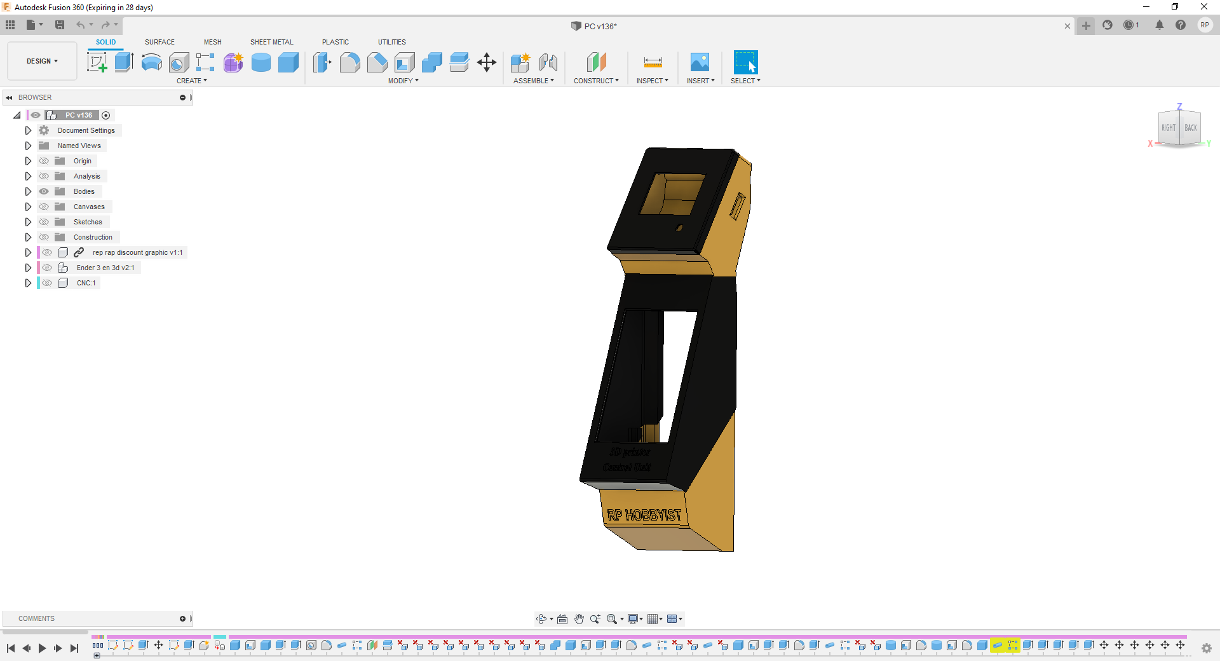Viewport: 1220px width, 661px height.
Task: Select the Move/Copy tool in toolbar
Action: pyautogui.click(x=487, y=62)
